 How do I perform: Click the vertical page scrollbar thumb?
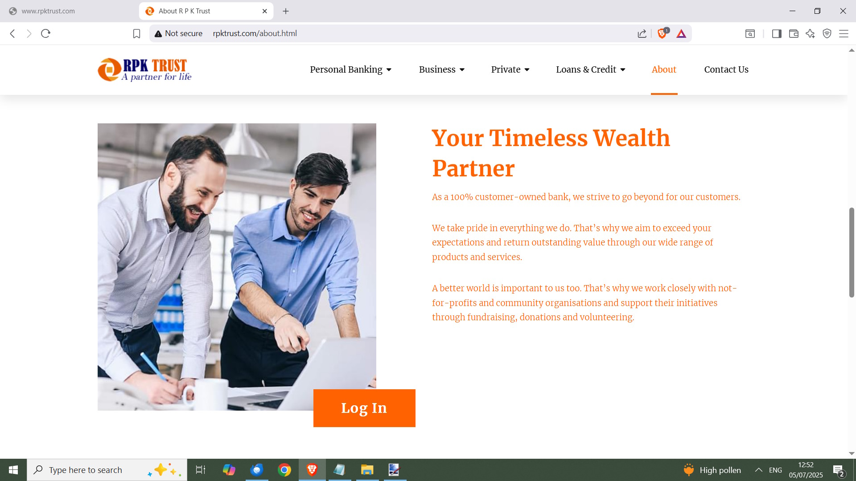pyautogui.click(x=852, y=252)
